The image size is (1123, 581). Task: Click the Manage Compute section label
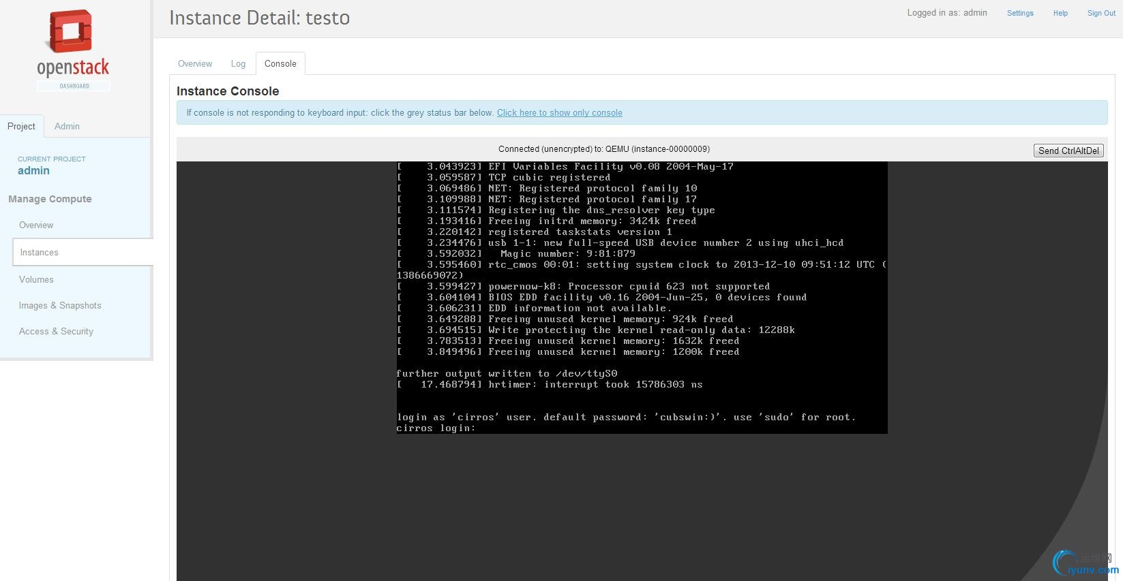50,199
